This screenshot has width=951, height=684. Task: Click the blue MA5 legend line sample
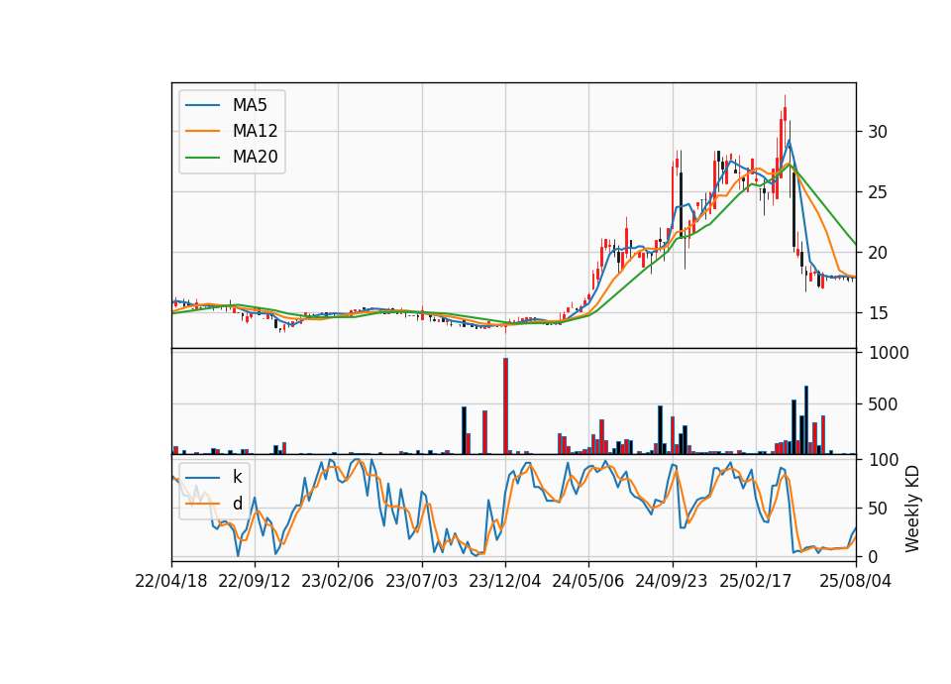202,106
